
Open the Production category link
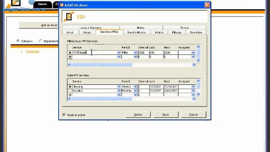33,52
